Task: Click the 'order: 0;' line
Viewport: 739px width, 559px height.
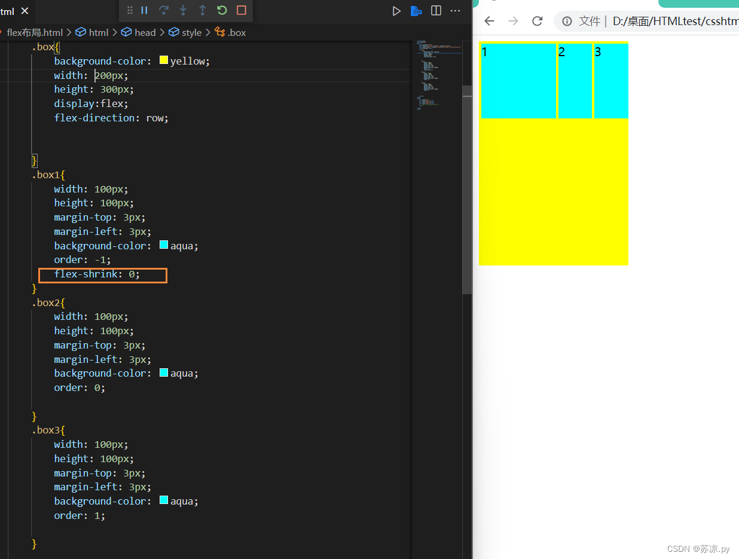Action: pos(80,387)
